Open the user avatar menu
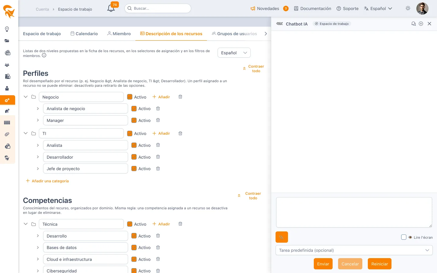 (422, 8)
